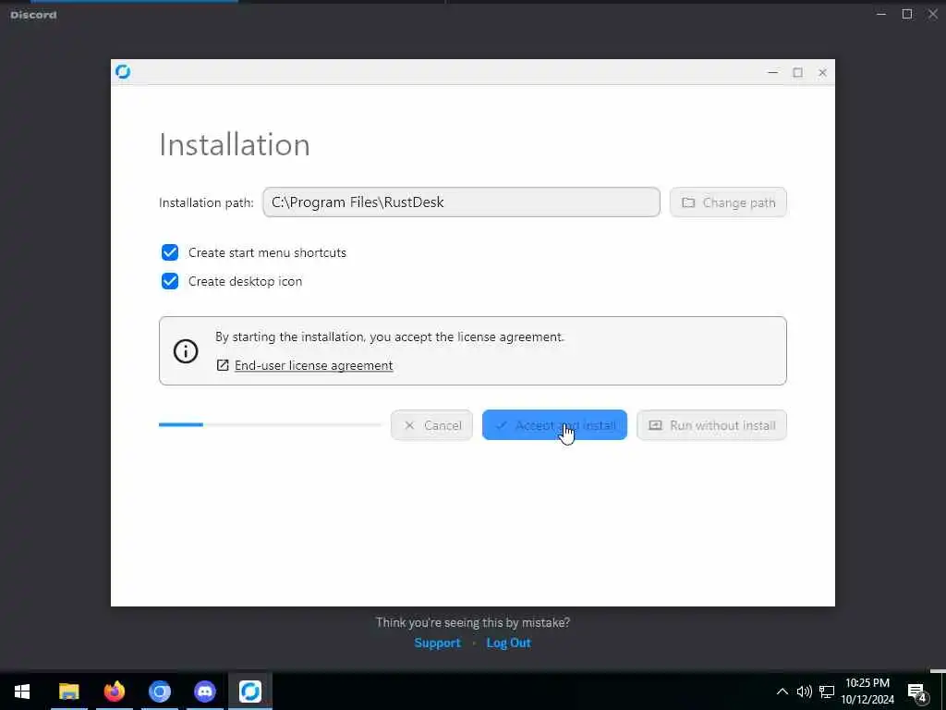Maximize the RustDesk installer window

(797, 72)
